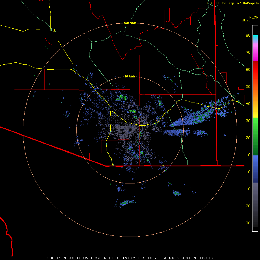Image resolution: width=260 pixels, height=260 pixels.
Task: Click the 20 value on the dBZ scale
Action: pos(248,138)
